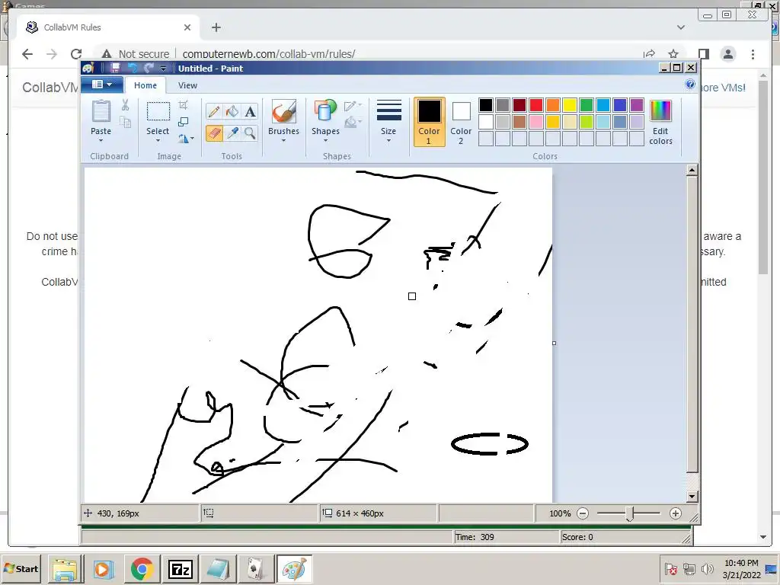Image resolution: width=780 pixels, height=585 pixels.
Task: Pick the green color swatch
Action: 587,105
